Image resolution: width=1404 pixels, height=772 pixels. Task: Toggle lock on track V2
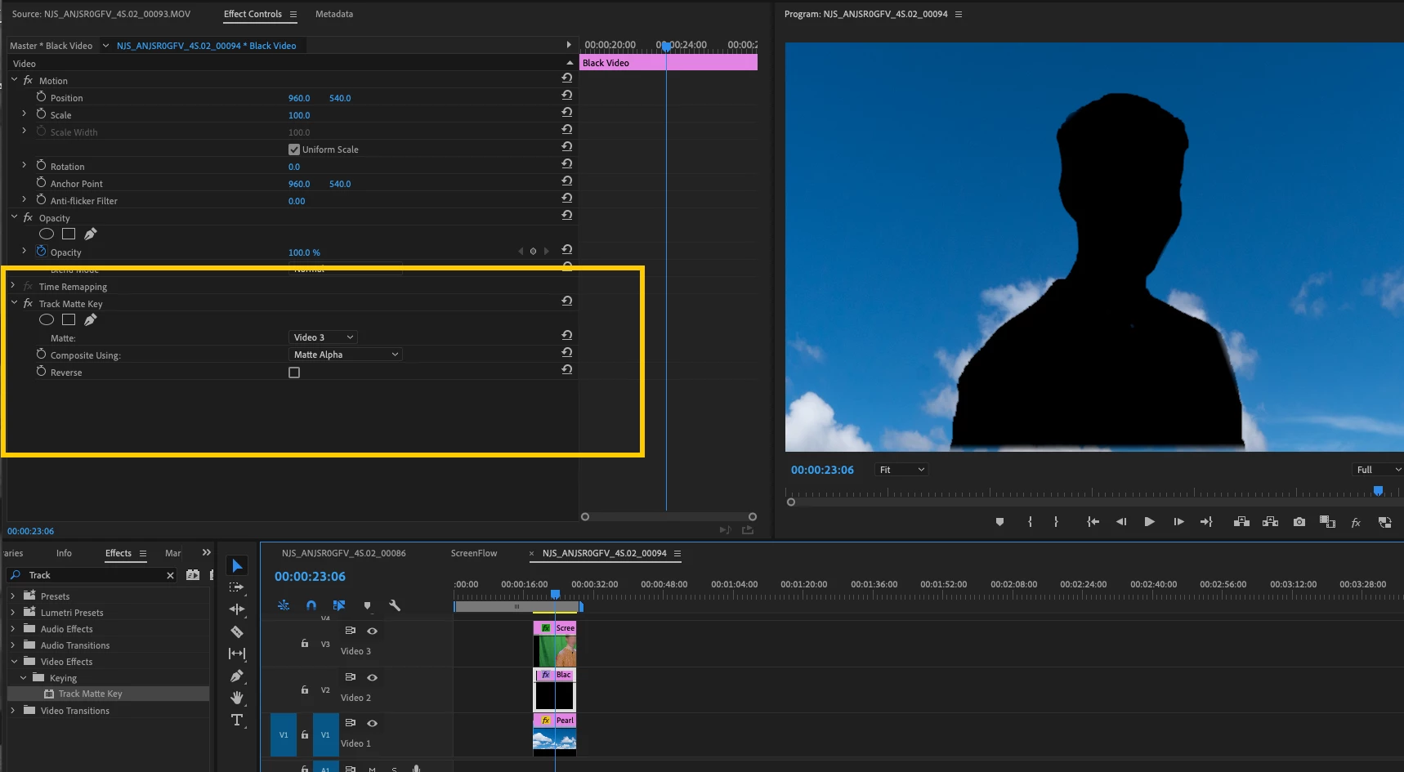[x=305, y=690]
